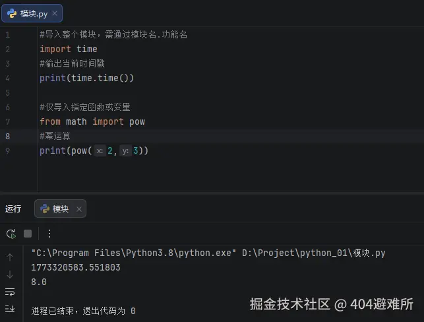Toggle soft-wrap in console output

click(x=10, y=292)
